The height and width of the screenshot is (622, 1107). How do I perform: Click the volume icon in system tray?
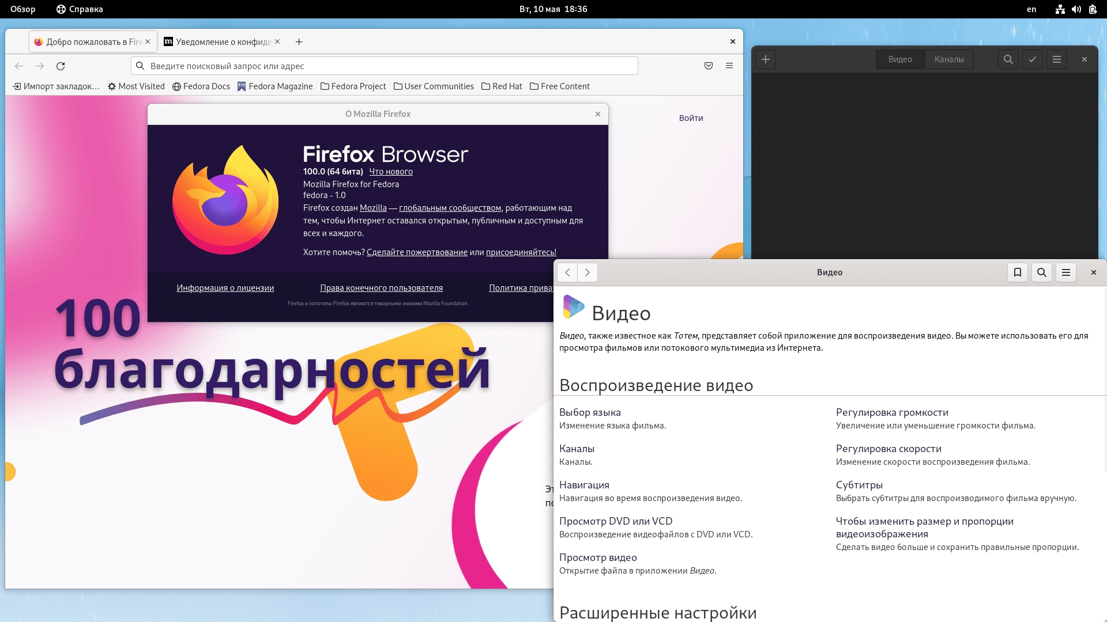coord(1076,9)
